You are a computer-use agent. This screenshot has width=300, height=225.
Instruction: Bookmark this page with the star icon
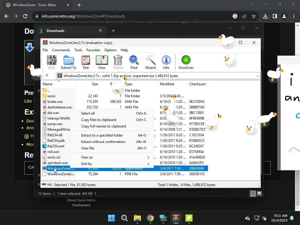click(254, 16)
